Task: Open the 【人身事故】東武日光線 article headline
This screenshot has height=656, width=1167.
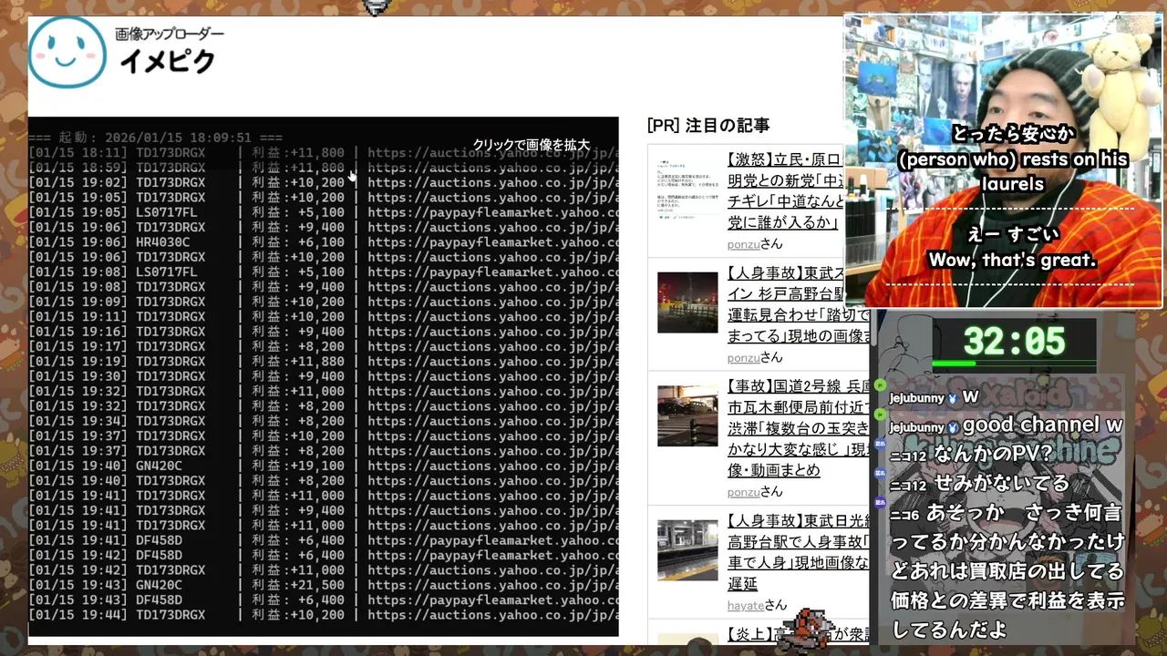Action: (799, 552)
